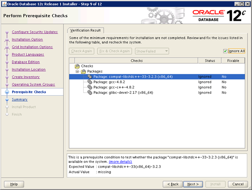Select the current Prerequisite Checks step

[x=29, y=92]
